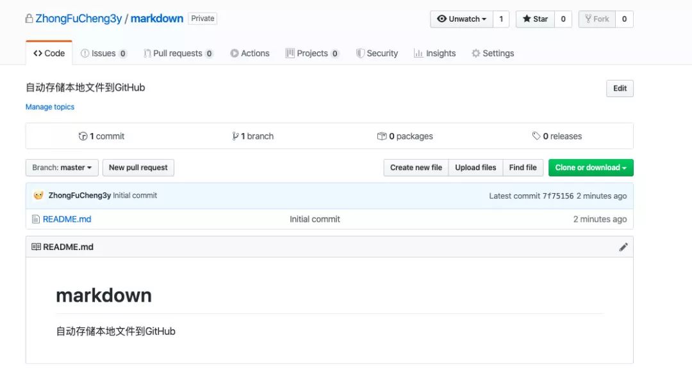Screen dimensions: 692x388
Task: Click the commit history clock icon
Action: (x=83, y=136)
